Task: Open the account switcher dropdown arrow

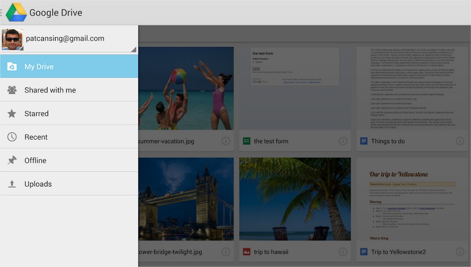Action: pos(133,49)
